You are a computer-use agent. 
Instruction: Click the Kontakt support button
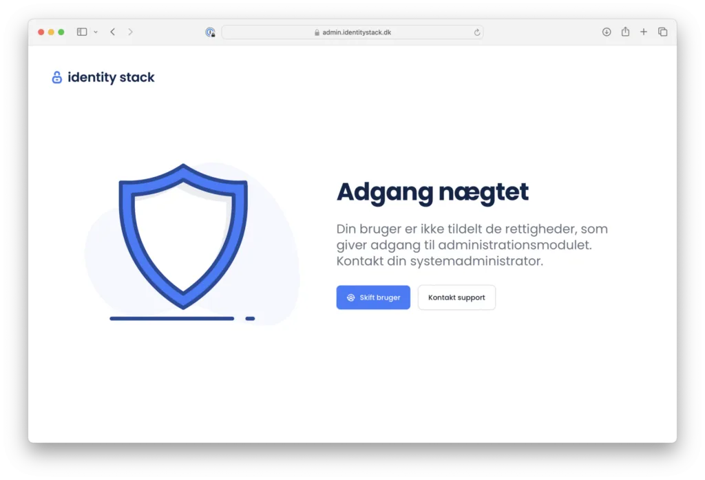457,298
